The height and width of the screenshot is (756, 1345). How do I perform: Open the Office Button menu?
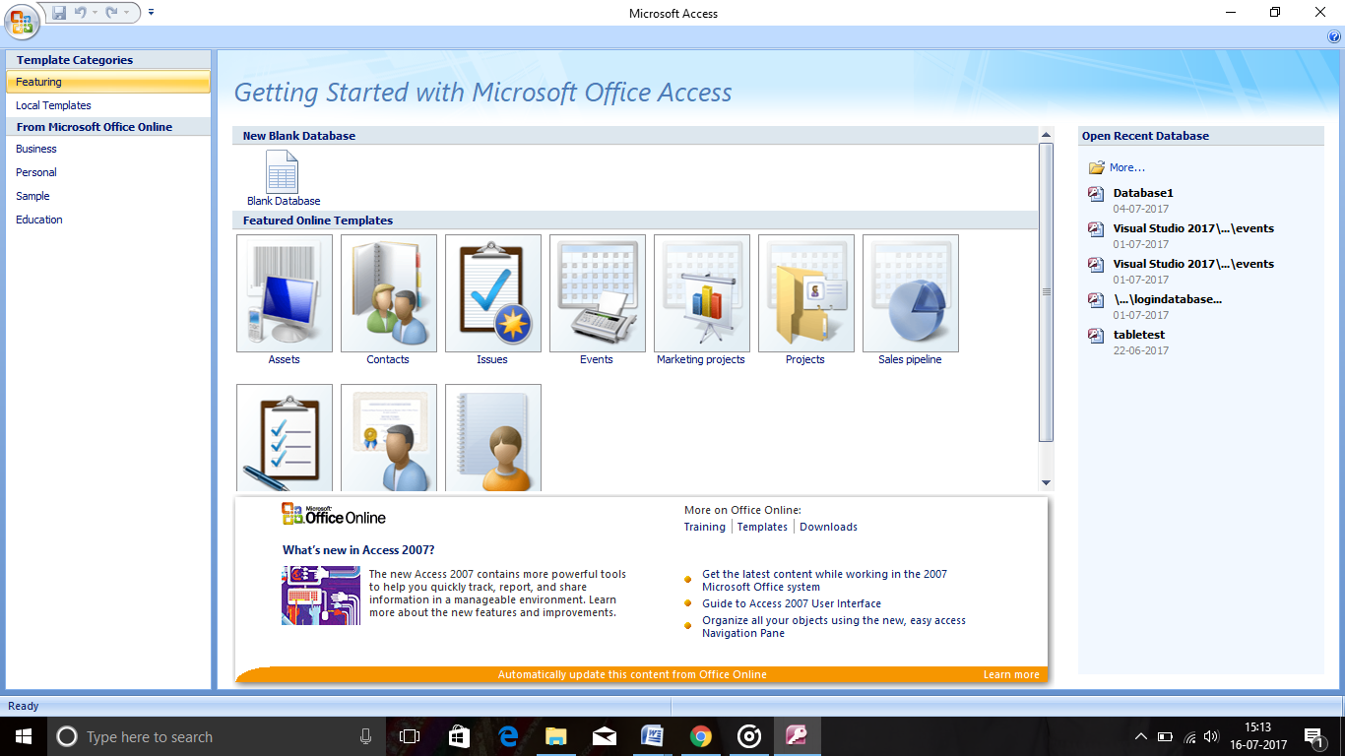point(22,21)
